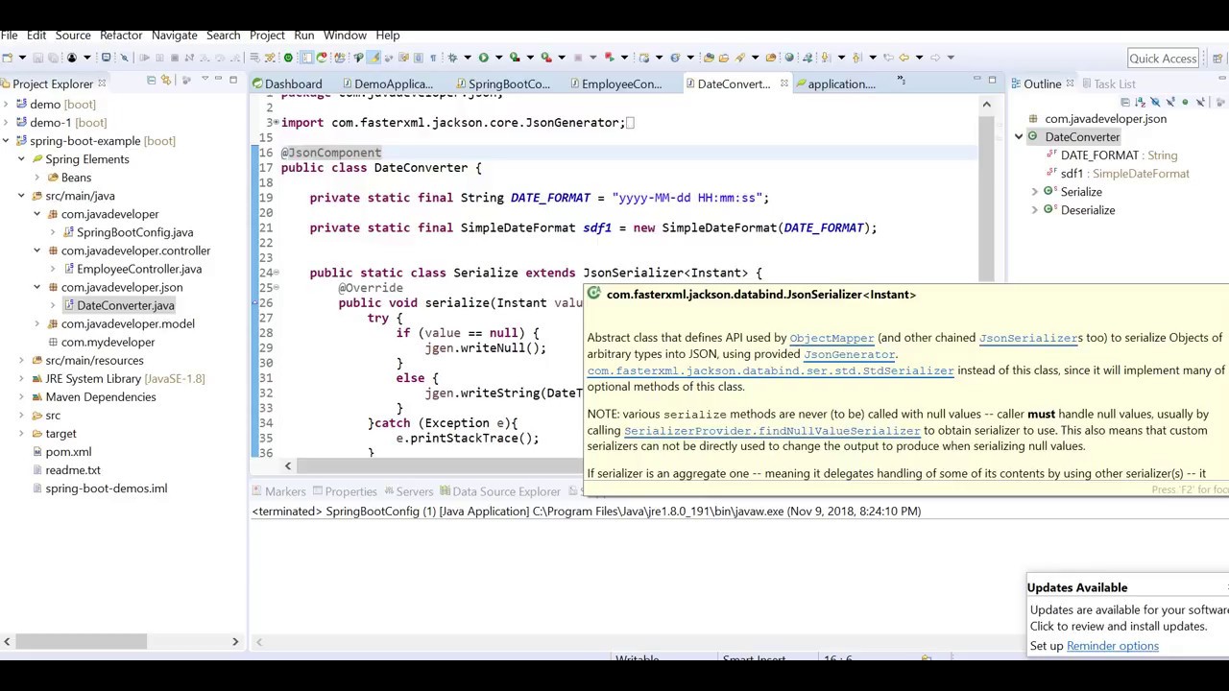
Task: Open the Refactor menu
Action: [121, 35]
